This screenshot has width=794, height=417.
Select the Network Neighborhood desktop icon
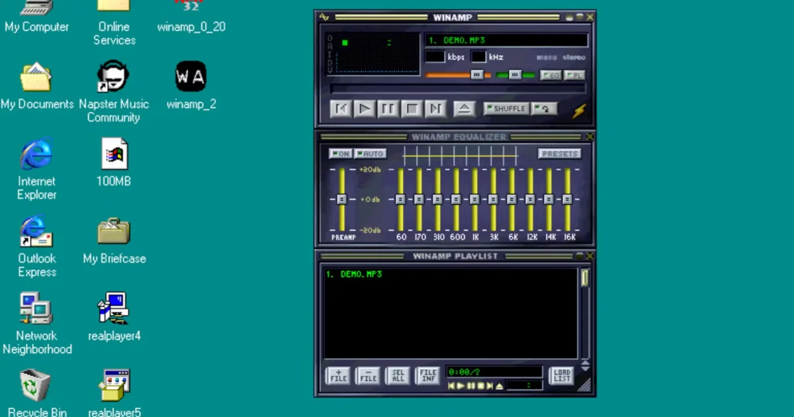[37, 324]
